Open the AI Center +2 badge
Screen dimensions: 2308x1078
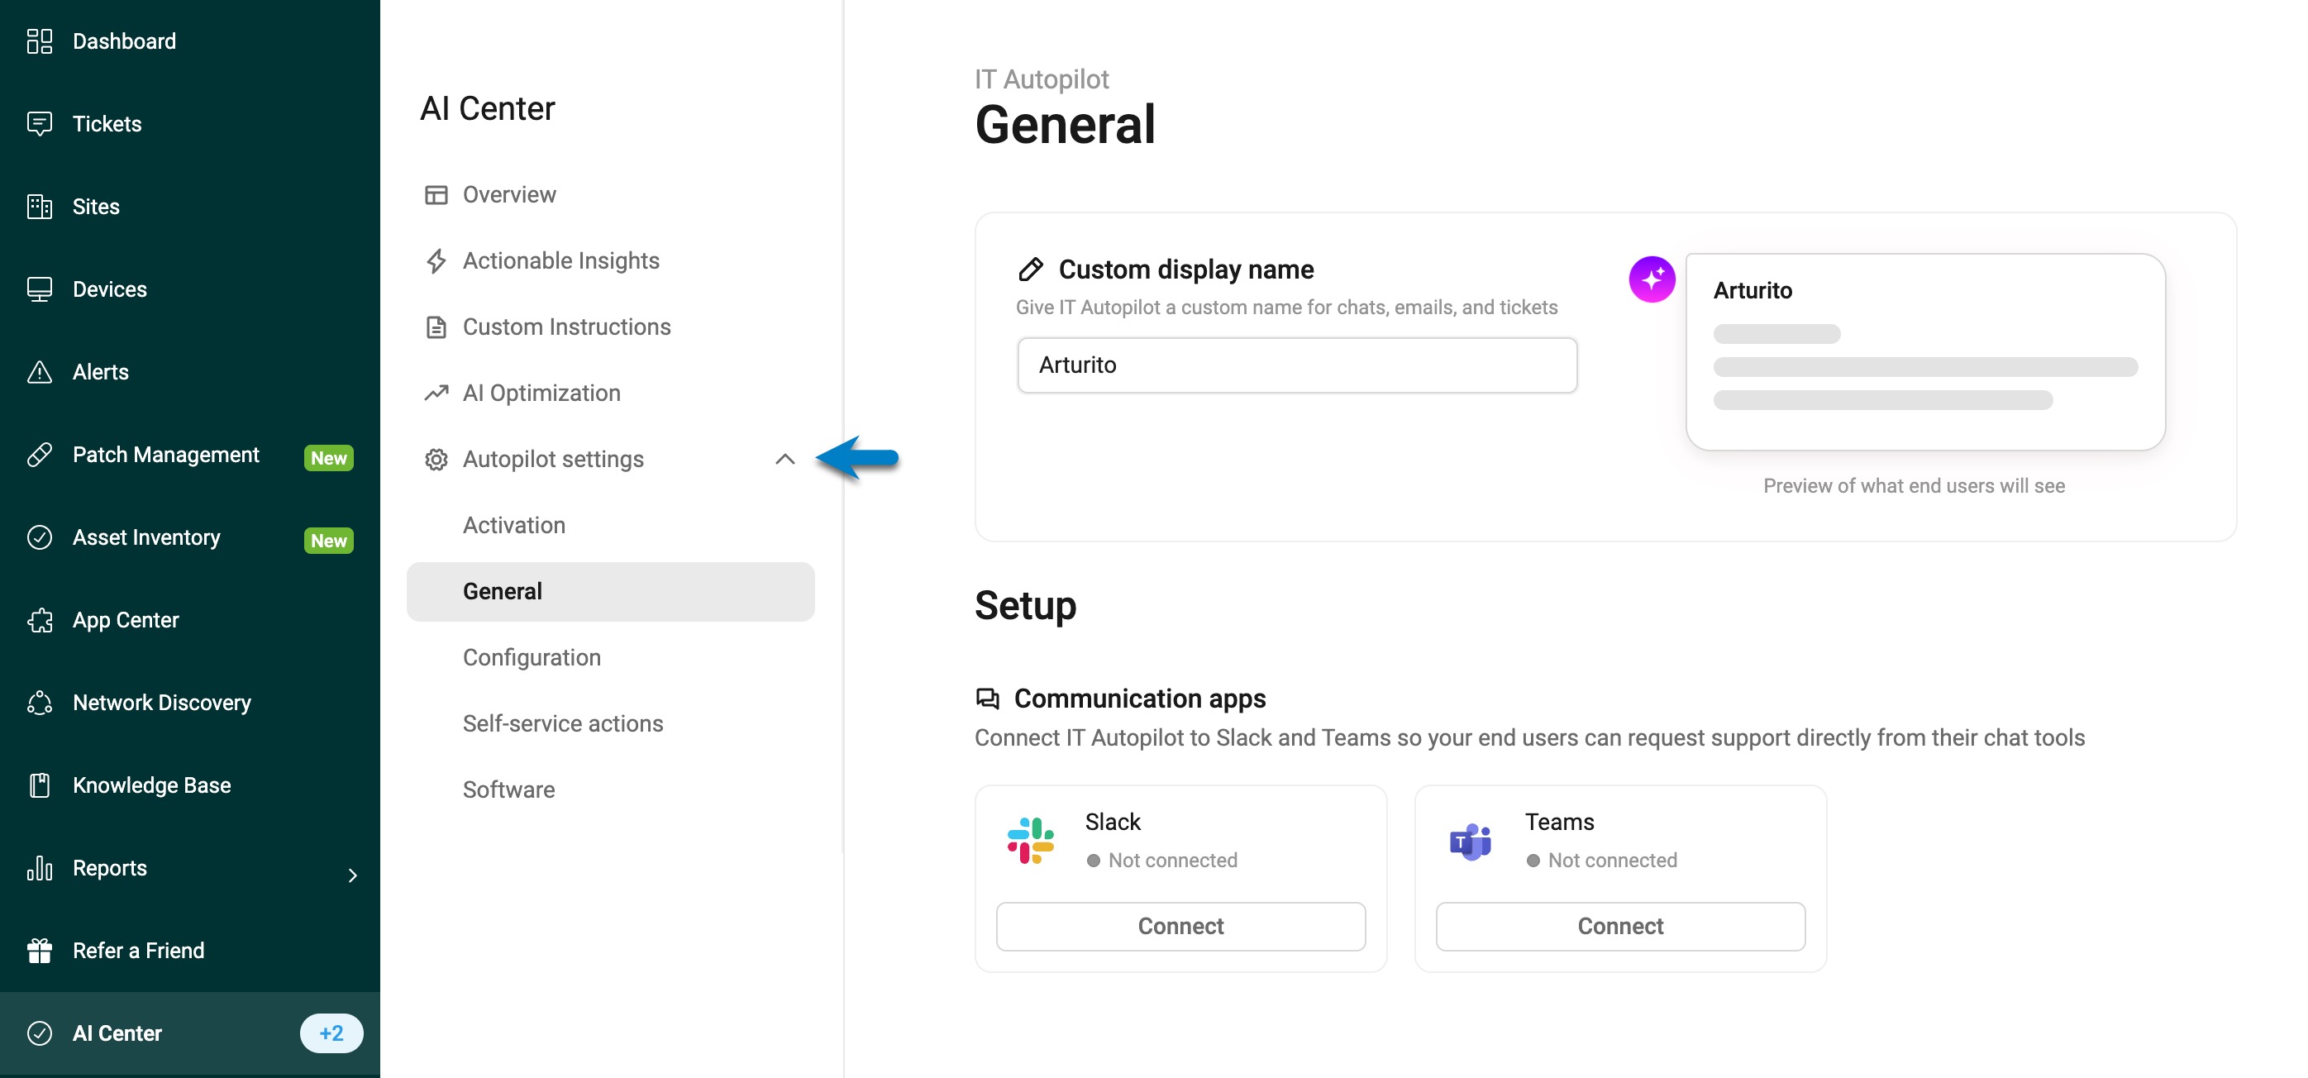pos(331,1033)
